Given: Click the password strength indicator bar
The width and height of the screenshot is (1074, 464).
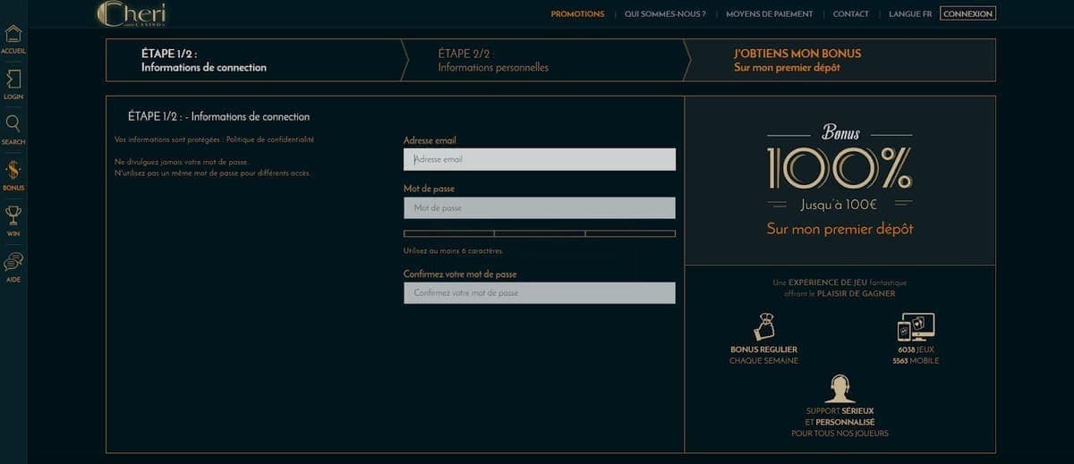Looking at the screenshot, I should (540, 233).
